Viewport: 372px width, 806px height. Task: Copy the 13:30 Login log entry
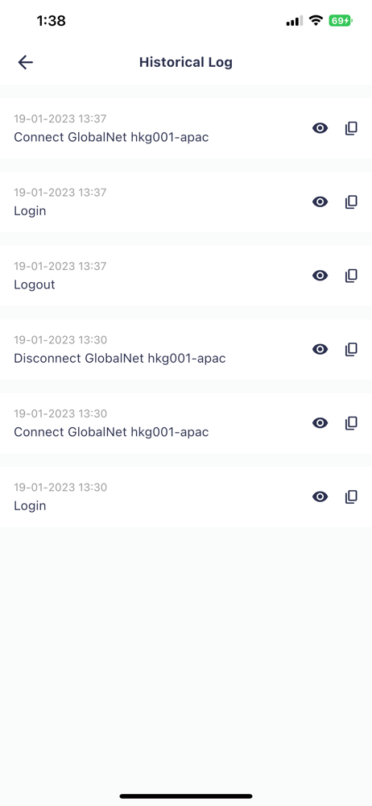pyautogui.click(x=351, y=496)
